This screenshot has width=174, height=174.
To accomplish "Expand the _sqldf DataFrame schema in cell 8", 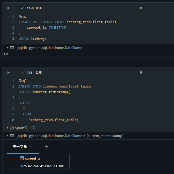I will point(7,48).
